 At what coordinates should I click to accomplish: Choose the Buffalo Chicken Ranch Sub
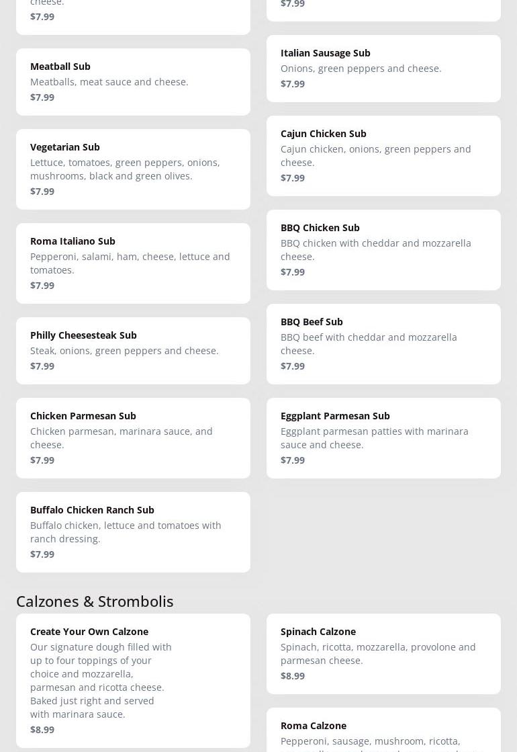pyautogui.click(x=133, y=532)
